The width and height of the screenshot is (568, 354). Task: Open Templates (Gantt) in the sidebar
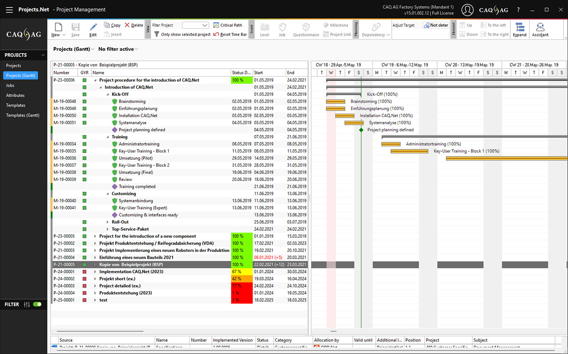pyautogui.click(x=23, y=115)
